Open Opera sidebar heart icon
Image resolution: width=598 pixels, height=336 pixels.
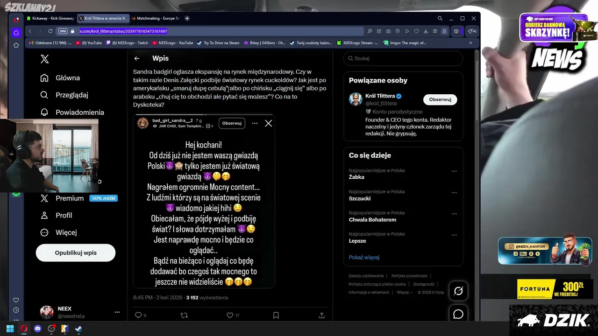16,300
